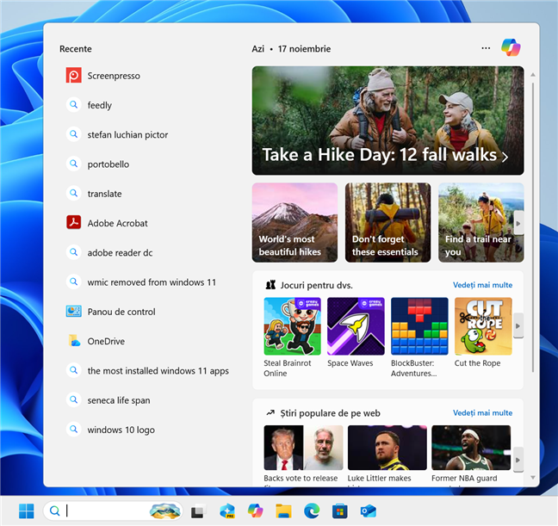The image size is (558, 526).
Task: Open File Explorer from the taskbar
Action: tap(283, 511)
